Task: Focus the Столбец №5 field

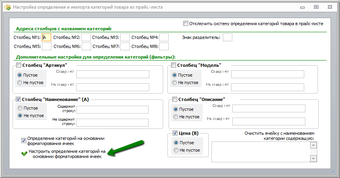Action: click(47, 46)
